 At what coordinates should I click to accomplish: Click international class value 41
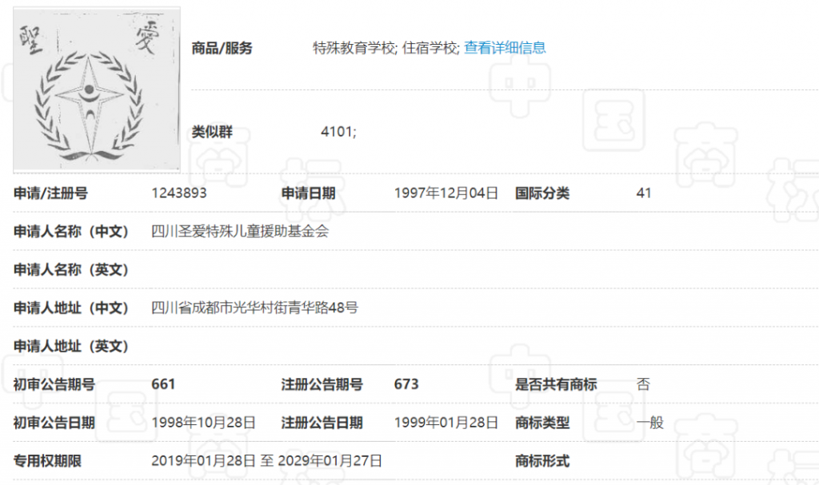[644, 193]
